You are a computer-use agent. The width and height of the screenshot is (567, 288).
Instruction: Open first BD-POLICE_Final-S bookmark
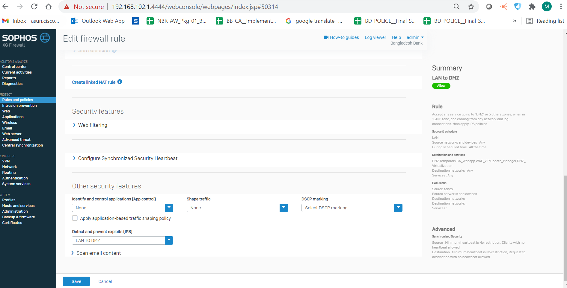[x=385, y=21]
